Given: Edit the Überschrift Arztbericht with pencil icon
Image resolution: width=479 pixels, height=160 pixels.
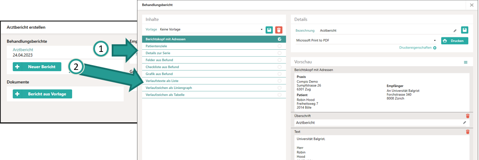Looking at the screenshot, I should [x=465, y=123].
